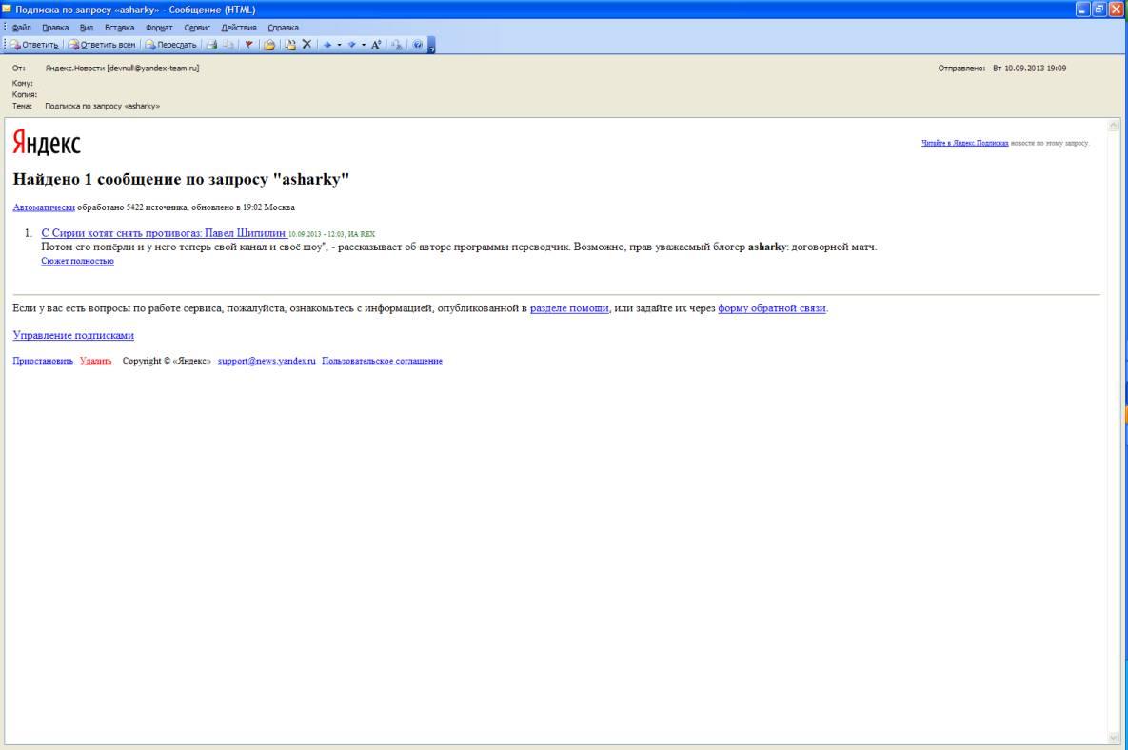
Task: Open the Вид menu
Action: (x=87, y=28)
